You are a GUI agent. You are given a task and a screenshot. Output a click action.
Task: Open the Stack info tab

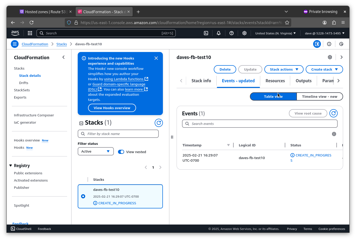201,81
